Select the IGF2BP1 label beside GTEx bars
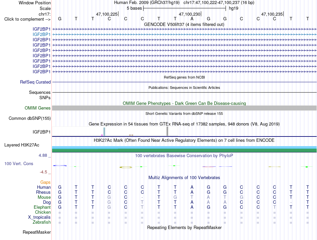The image size is (317, 240). (x=41, y=132)
